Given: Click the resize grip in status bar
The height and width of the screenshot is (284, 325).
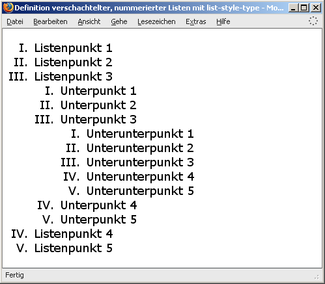Looking at the screenshot, I should 317,277.
